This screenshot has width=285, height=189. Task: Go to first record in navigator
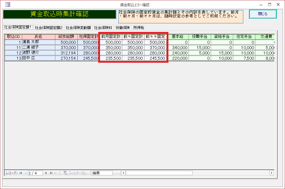coord(21,173)
